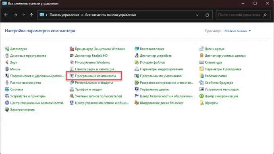Image resolution: width=274 pixels, height=154 pixels.
Task: Open the Диспетчер учетных данных link
Action: pos(225,56)
